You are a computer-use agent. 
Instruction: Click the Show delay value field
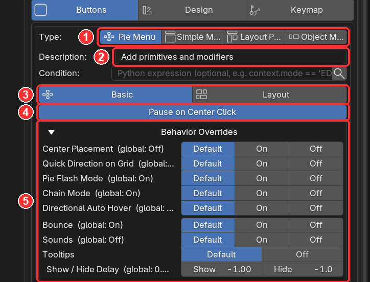pos(221,269)
